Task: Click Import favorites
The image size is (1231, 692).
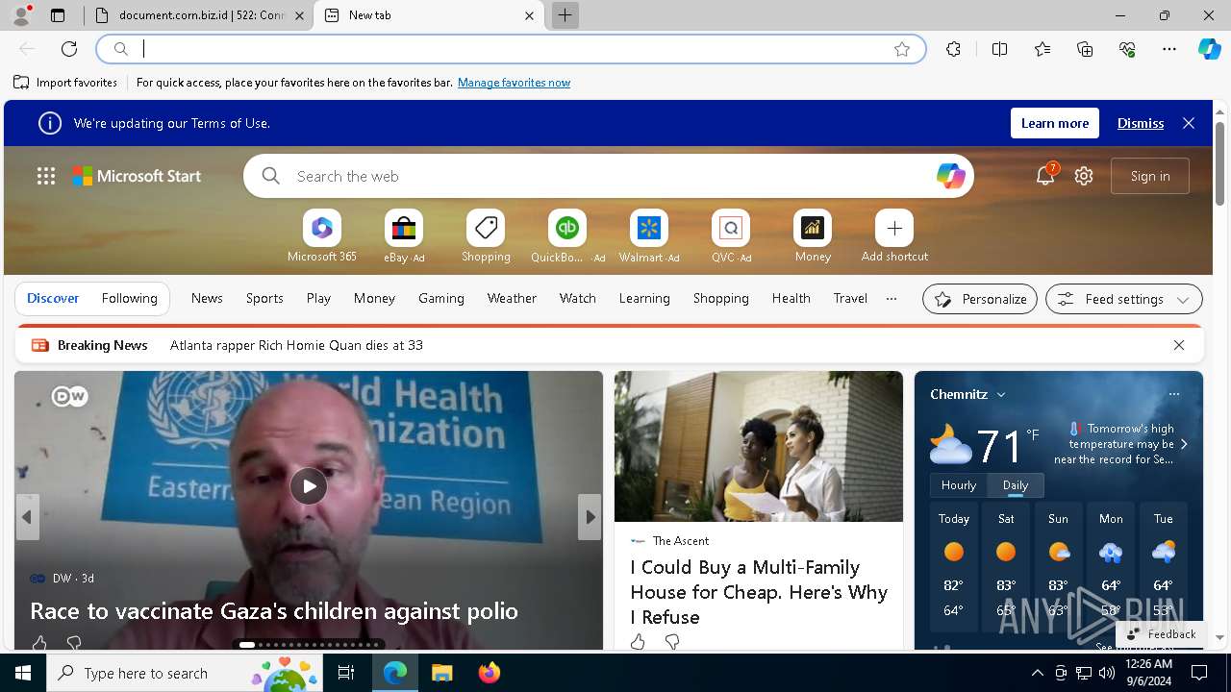Action: [65, 83]
